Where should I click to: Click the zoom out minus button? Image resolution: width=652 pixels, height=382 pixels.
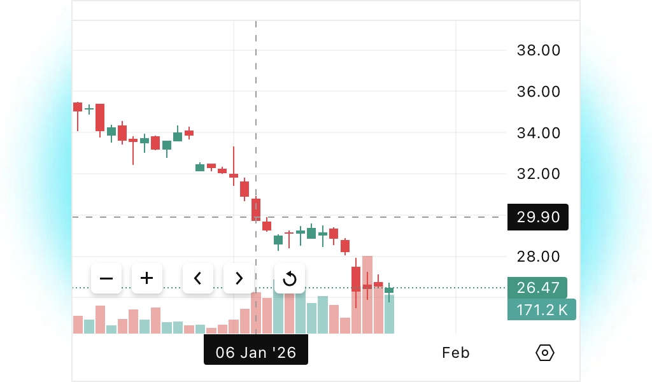[x=106, y=278]
